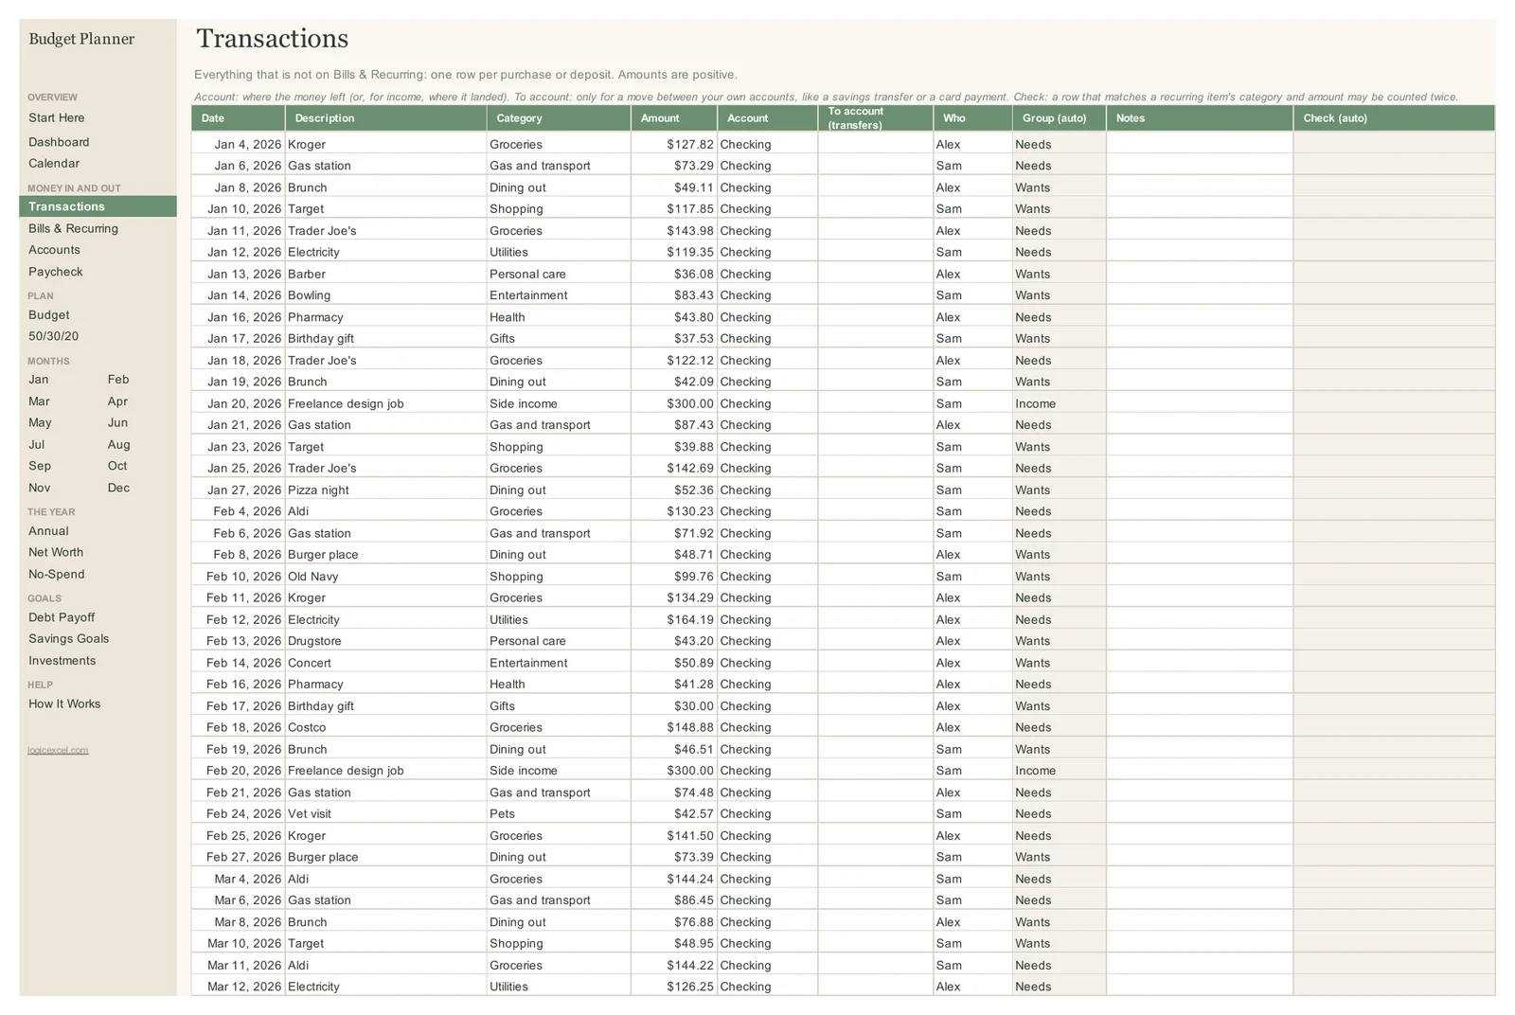This screenshot has height=1015, width=1515.
Task: Select the Old Navy description cell
Action: [x=385, y=577]
